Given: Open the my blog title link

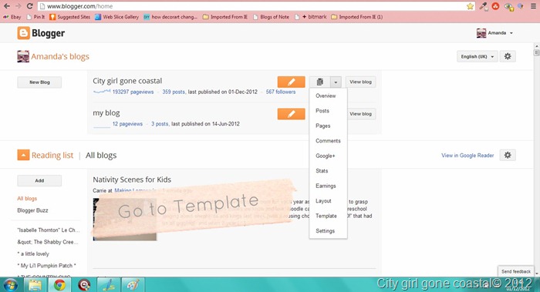Looking at the screenshot, I should point(106,112).
